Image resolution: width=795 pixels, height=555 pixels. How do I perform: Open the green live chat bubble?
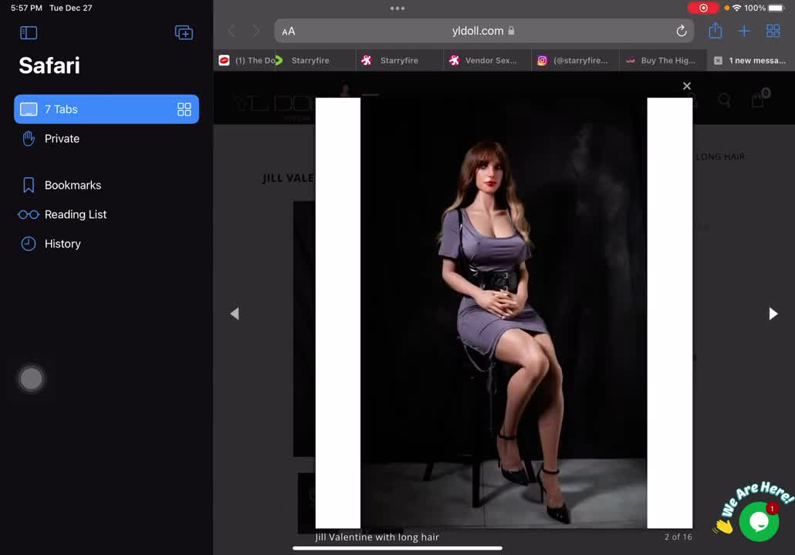point(759,522)
